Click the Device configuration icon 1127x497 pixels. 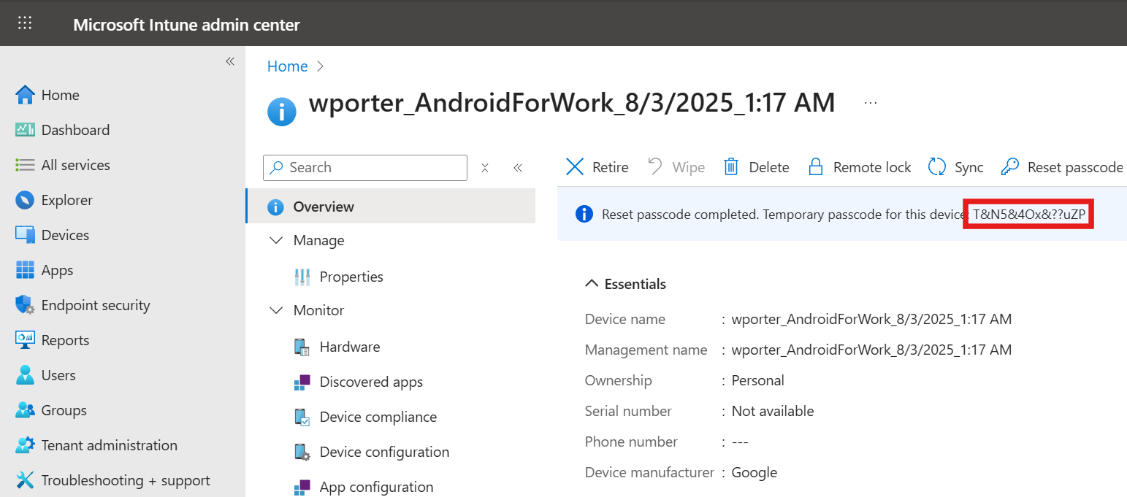302,452
